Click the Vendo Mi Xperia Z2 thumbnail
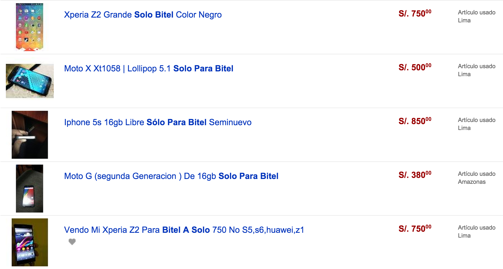 click(30, 242)
